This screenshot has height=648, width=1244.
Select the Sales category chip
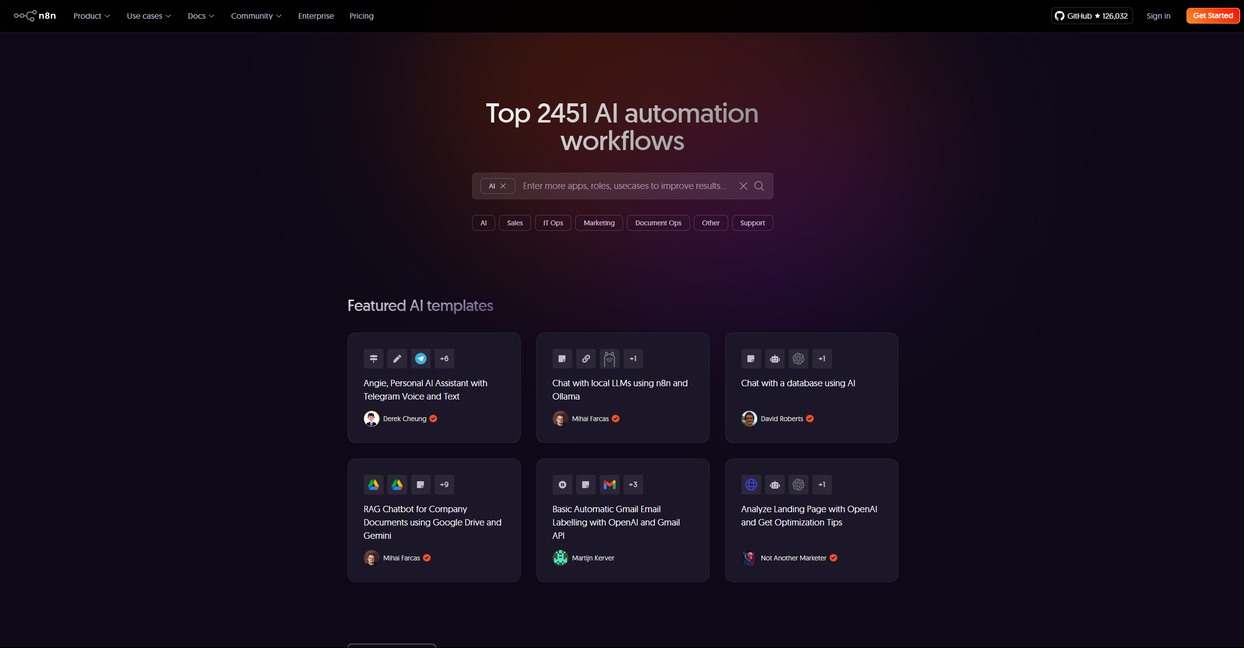(515, 223)
